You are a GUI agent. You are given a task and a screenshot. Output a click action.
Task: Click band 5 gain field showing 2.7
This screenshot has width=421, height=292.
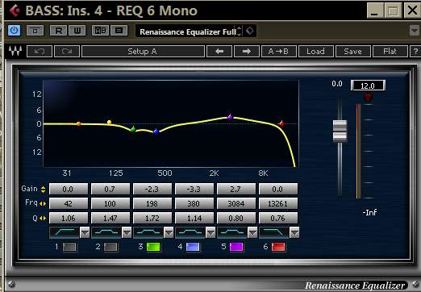(236, 189)
